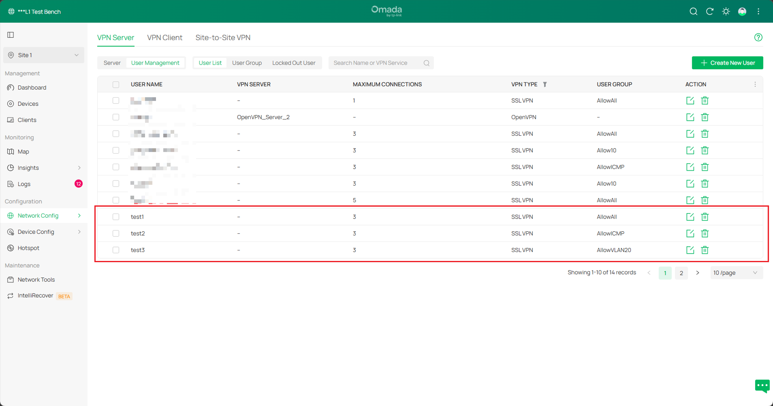Expand the Network Config submenu

point(79,216)
